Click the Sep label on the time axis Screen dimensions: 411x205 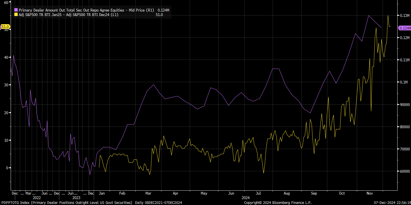tap(314, 193)
